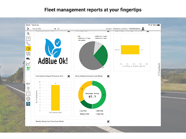186x139 pixels.
Task: Open the green globe sustainability icon
Action: pos(28,69)
